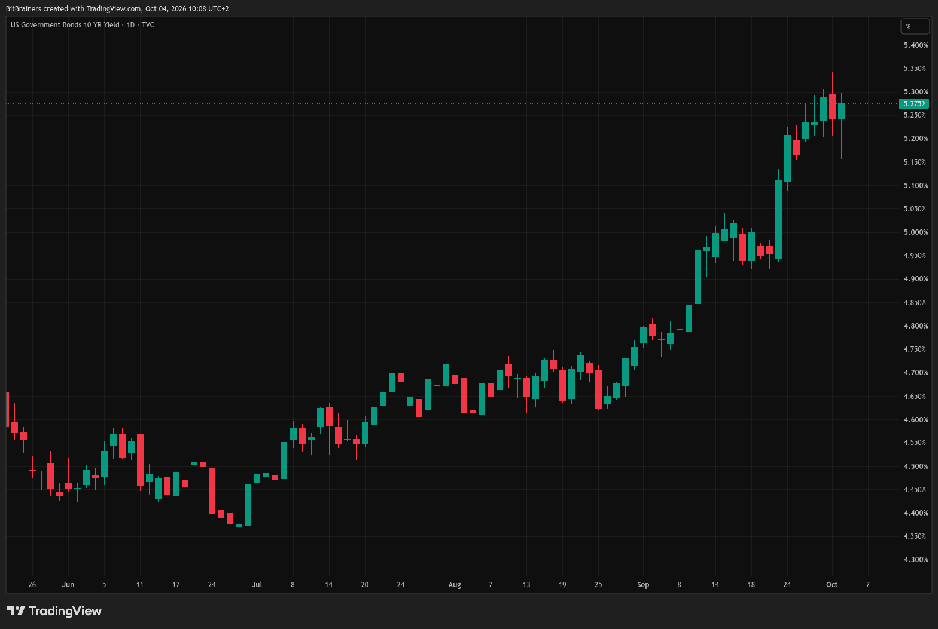
Task: Click the 19 date label on time axis
Action: point(562,585)
